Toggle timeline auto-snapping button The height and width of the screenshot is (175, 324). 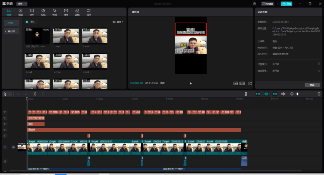(x=266, y=94)
